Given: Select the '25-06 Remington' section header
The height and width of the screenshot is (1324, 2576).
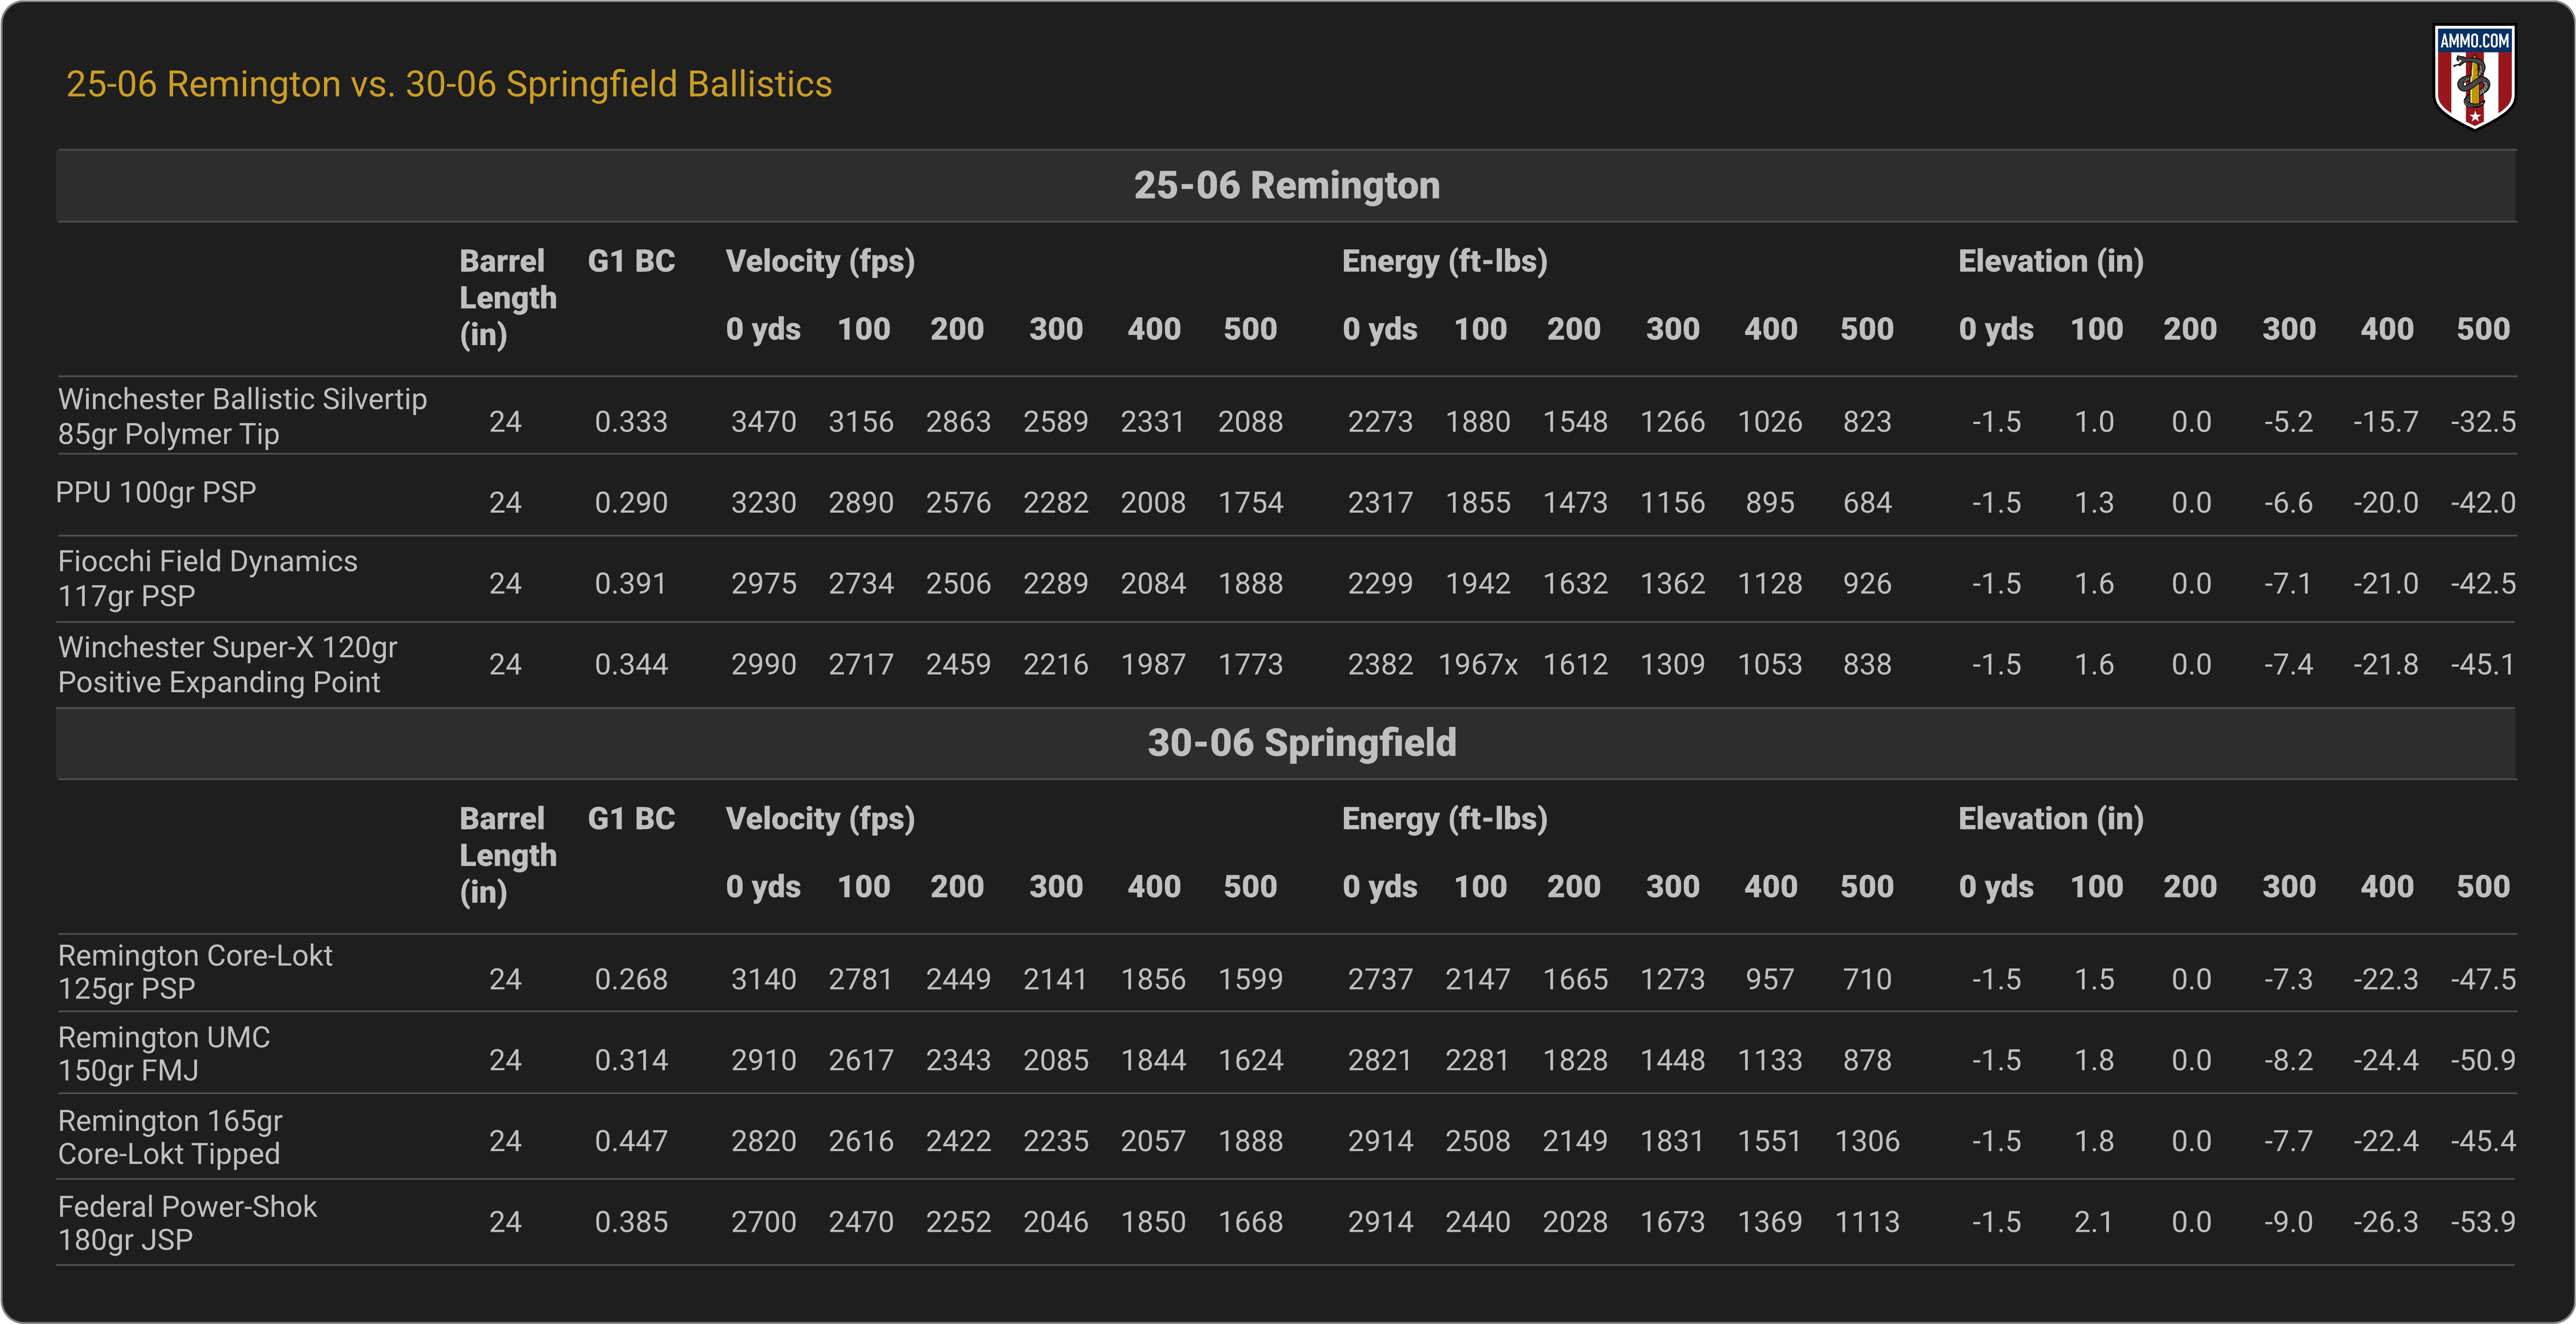Looking at the screenshot, I should pyautogui.click(x=1286, y=186).
